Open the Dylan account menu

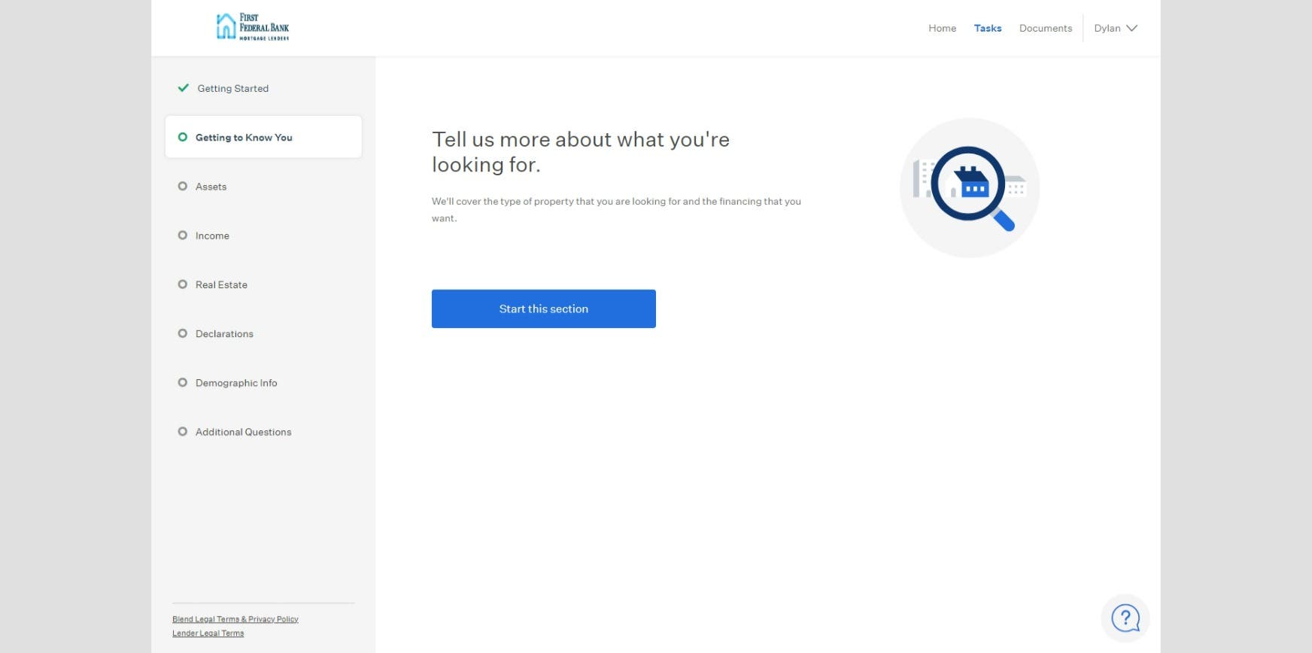tap(1107, 29)
